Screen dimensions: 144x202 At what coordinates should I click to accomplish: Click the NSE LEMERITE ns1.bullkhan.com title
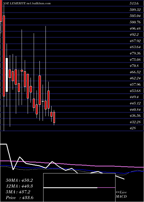(27, 3)
